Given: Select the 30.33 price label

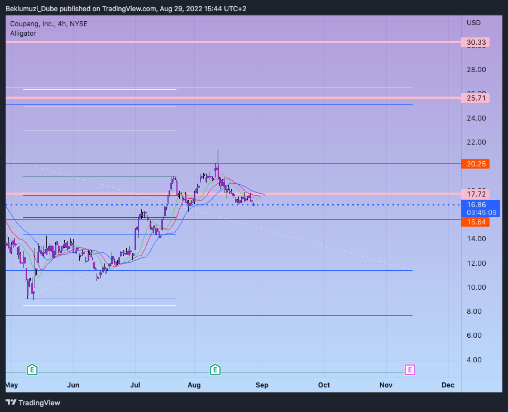Looking at the screenshot, I should 475,42.
